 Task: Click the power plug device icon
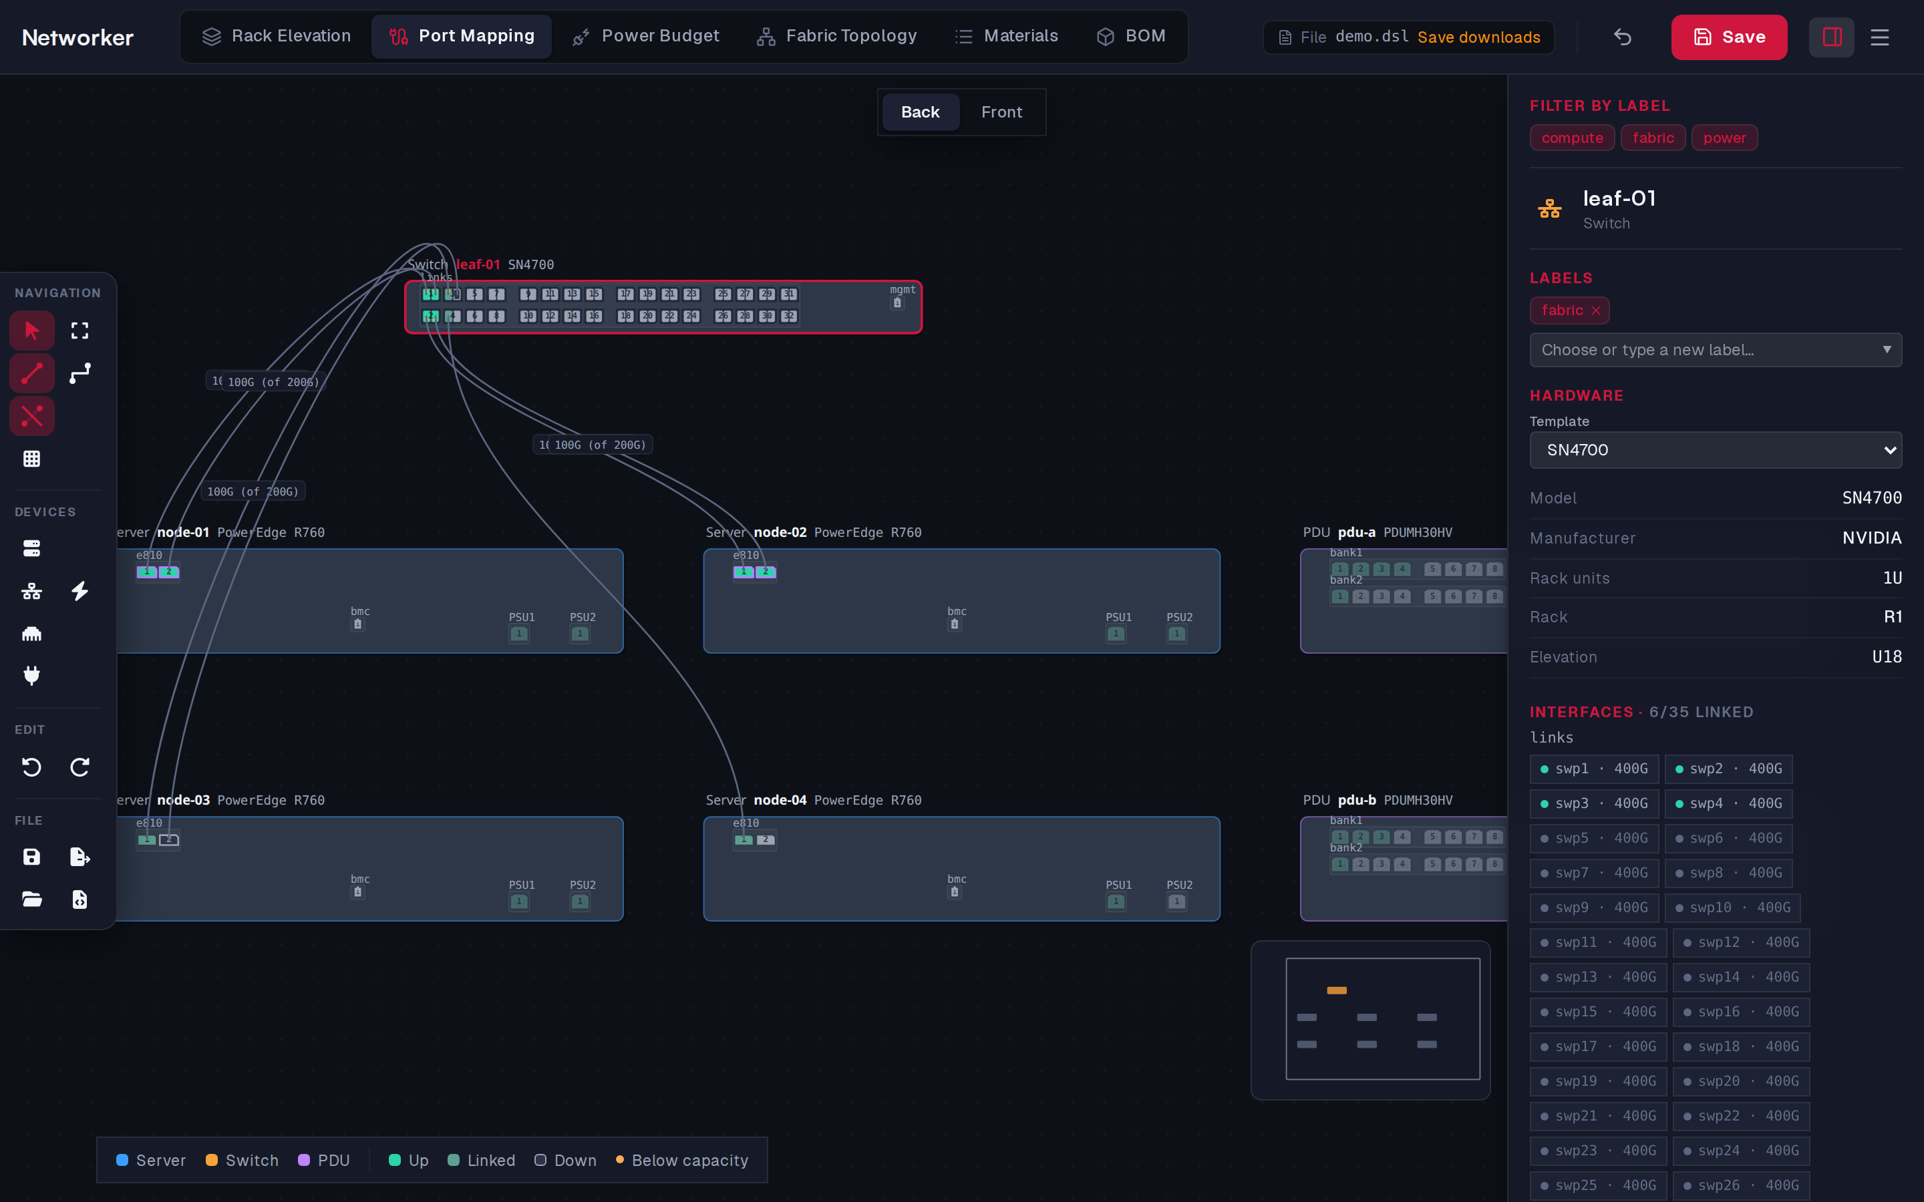click(32, 676)
